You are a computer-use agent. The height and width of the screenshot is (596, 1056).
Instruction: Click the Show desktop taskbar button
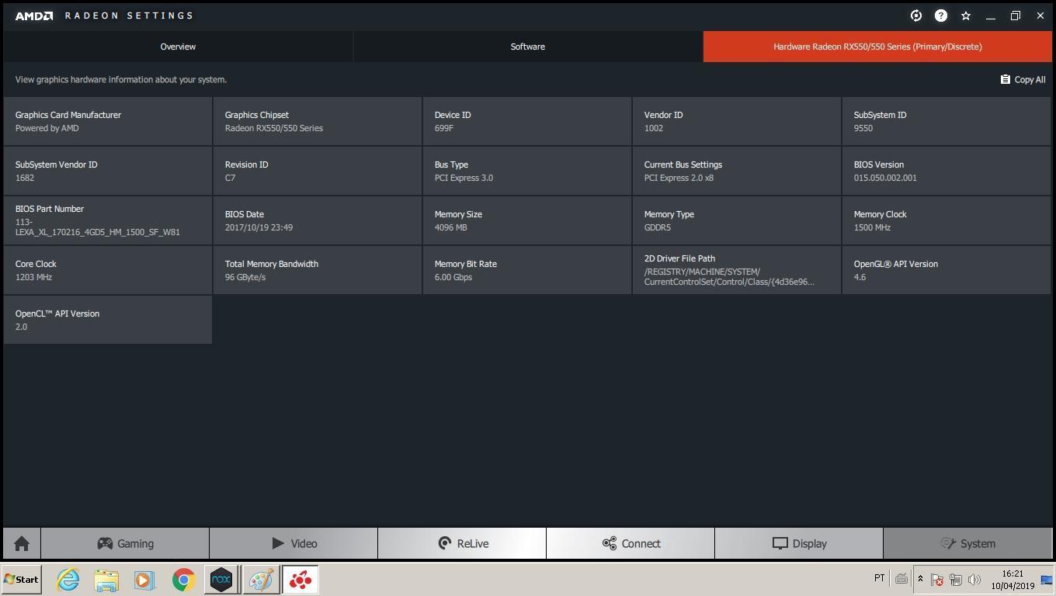1047,580
